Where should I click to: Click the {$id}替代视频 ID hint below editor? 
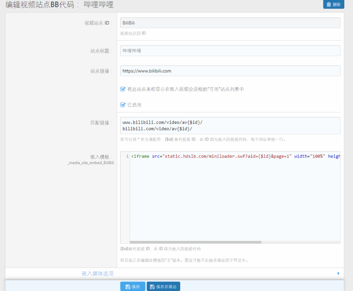pos(160,249)
